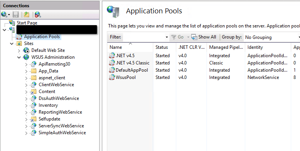Click the Sites folder icon
The image size is (300, 151).
coord(19,43)
